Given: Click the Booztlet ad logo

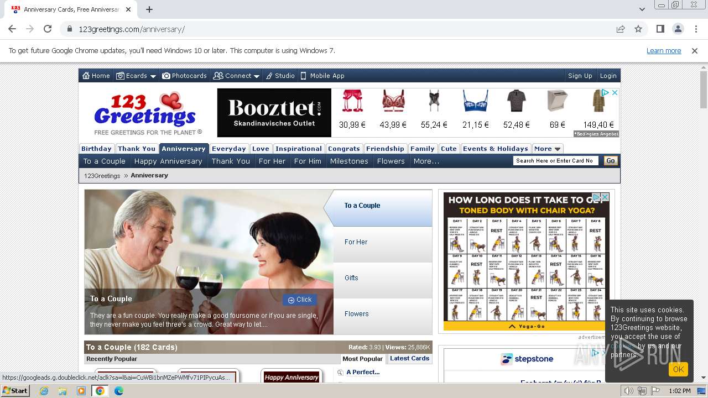Looking at the screenshot, I should [x=274, y=113].
